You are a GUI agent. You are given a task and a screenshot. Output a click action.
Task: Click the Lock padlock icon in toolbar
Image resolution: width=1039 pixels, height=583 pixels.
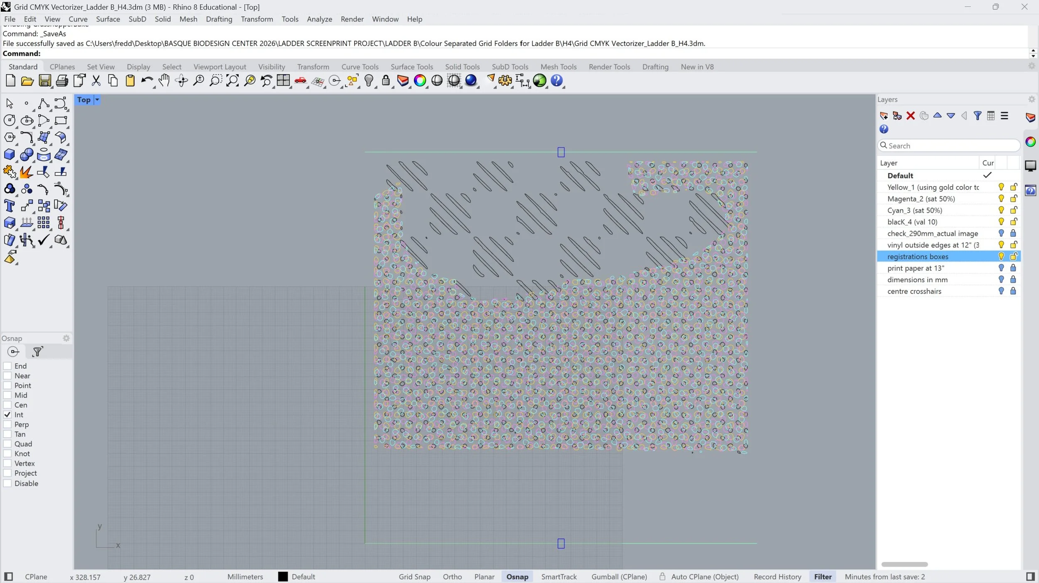click(x=386, y=81)
